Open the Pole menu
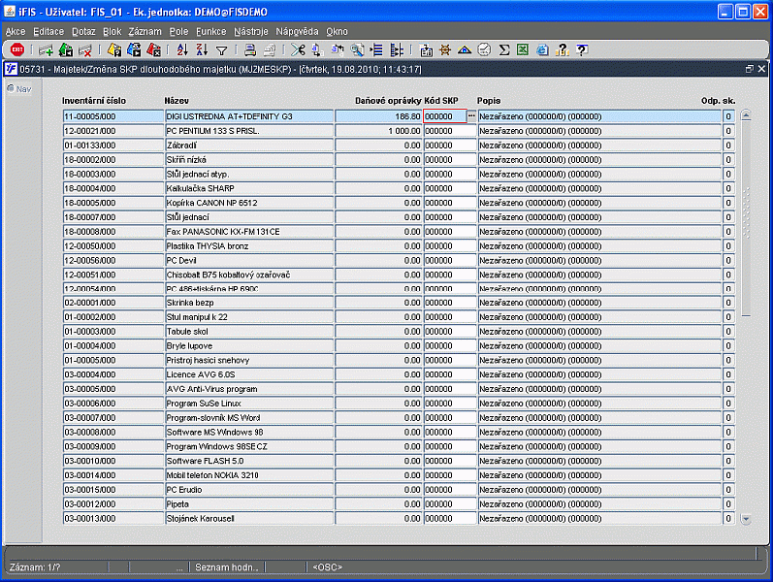This screenshot has height=582, width=773. point(178,32)
